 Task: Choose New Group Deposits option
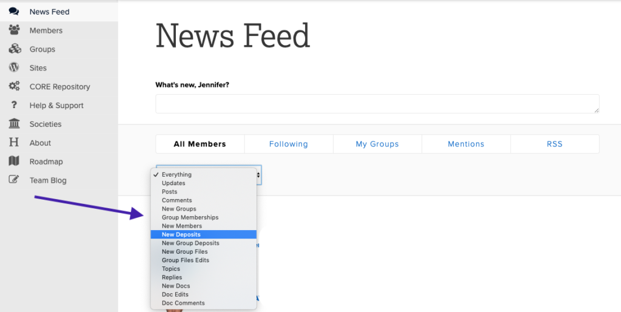(x=204, y=243)
